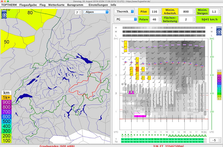Image resolution: width=223 pixels, height=147 pixels.
Task: Open the Barogramm menu
Action: point(75,5)
